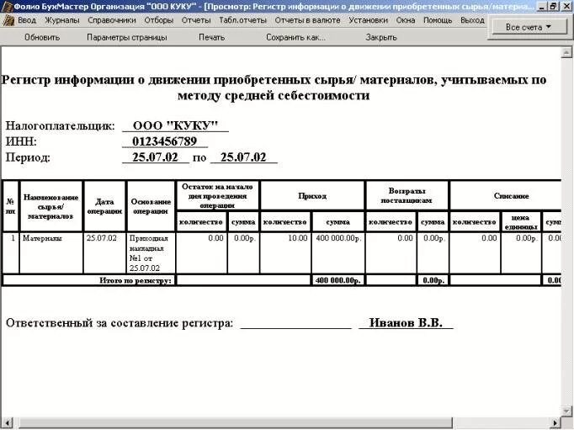Image resolution: width=574 pixels, height=430 pixels.
Task: Open the Отборы menu
Action: pyautogui.click(x=158, y=20)
